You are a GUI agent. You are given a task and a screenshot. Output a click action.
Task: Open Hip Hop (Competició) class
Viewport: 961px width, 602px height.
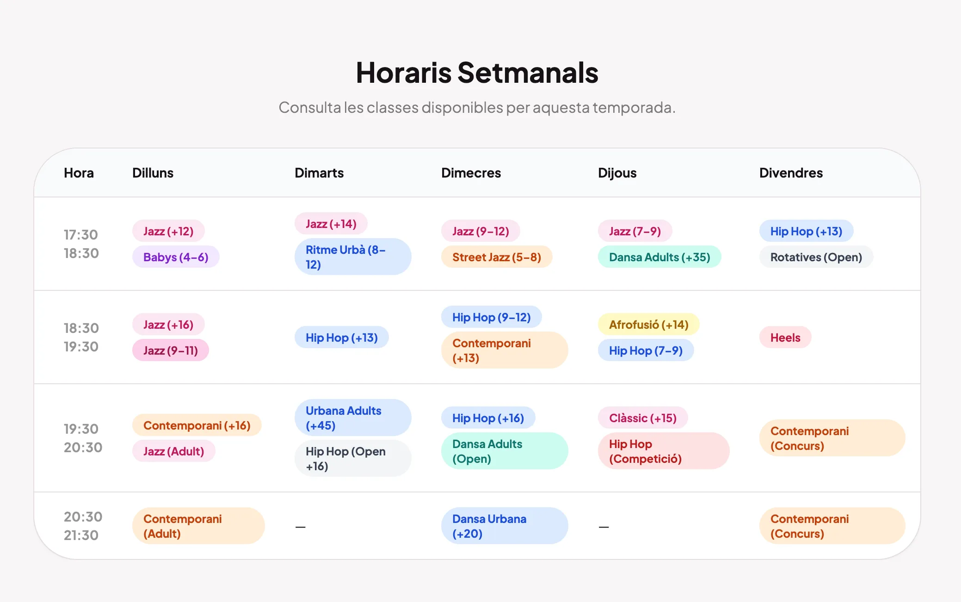click(663, 451)
